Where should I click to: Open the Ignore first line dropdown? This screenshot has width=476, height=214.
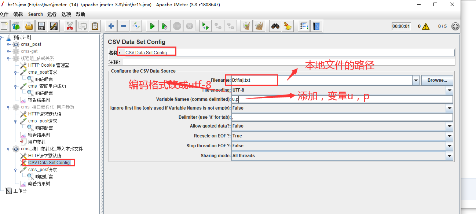click(450, 108)
